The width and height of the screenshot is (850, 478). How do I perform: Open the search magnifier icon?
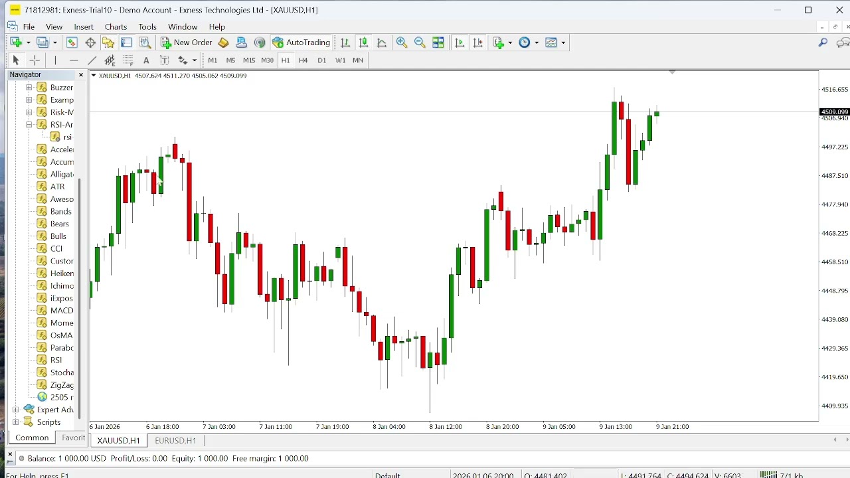tap(823, 42)
